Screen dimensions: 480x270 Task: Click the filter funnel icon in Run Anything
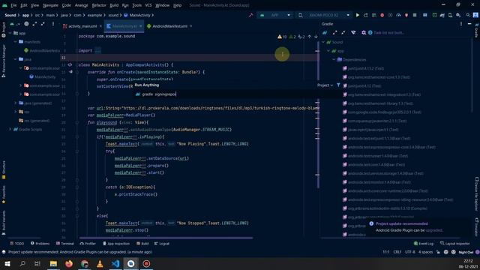click(338, 85)
